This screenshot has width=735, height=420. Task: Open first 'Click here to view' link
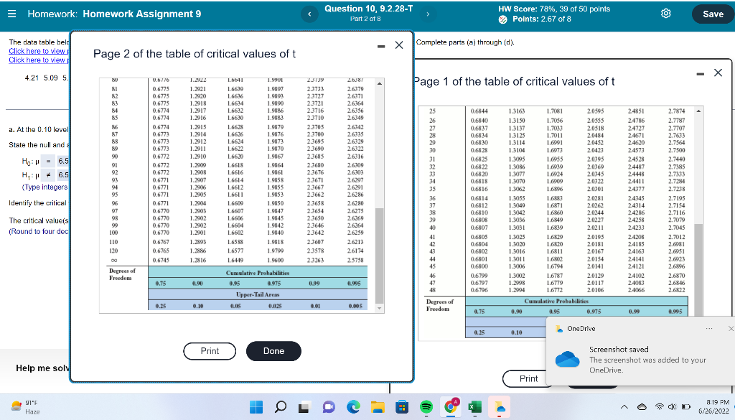[39, 51]
